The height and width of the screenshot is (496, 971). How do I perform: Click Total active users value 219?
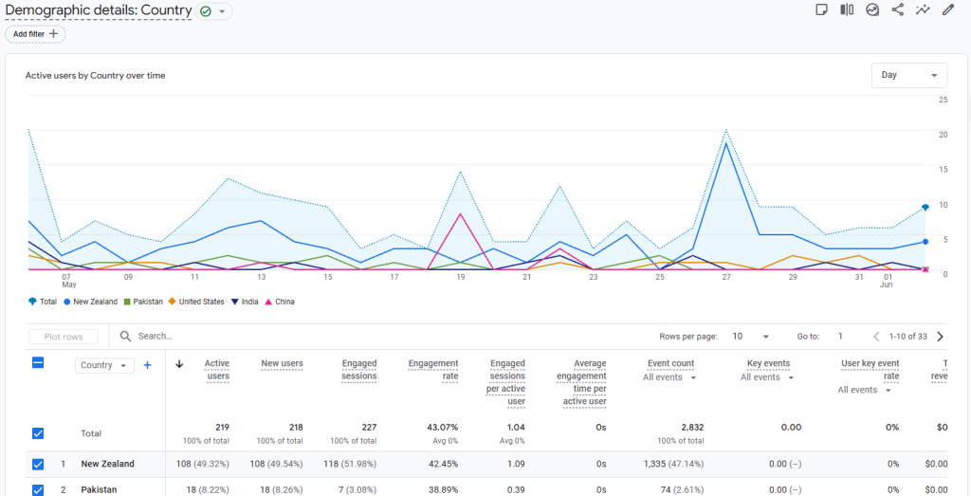click(222, 428)
